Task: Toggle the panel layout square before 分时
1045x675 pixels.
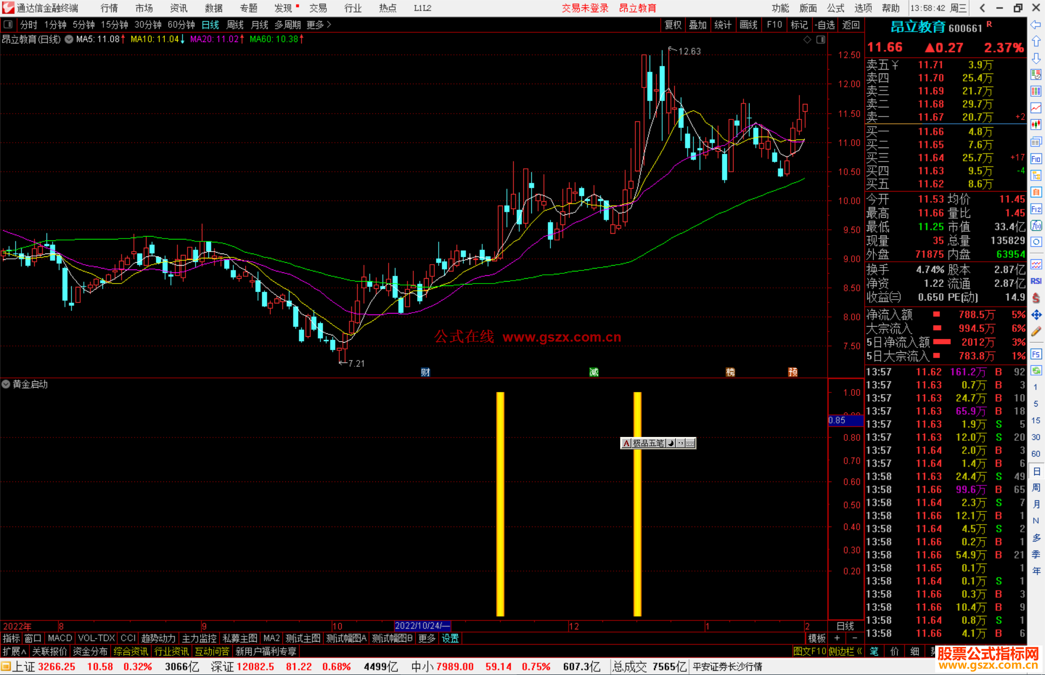Action: point(8,25)
